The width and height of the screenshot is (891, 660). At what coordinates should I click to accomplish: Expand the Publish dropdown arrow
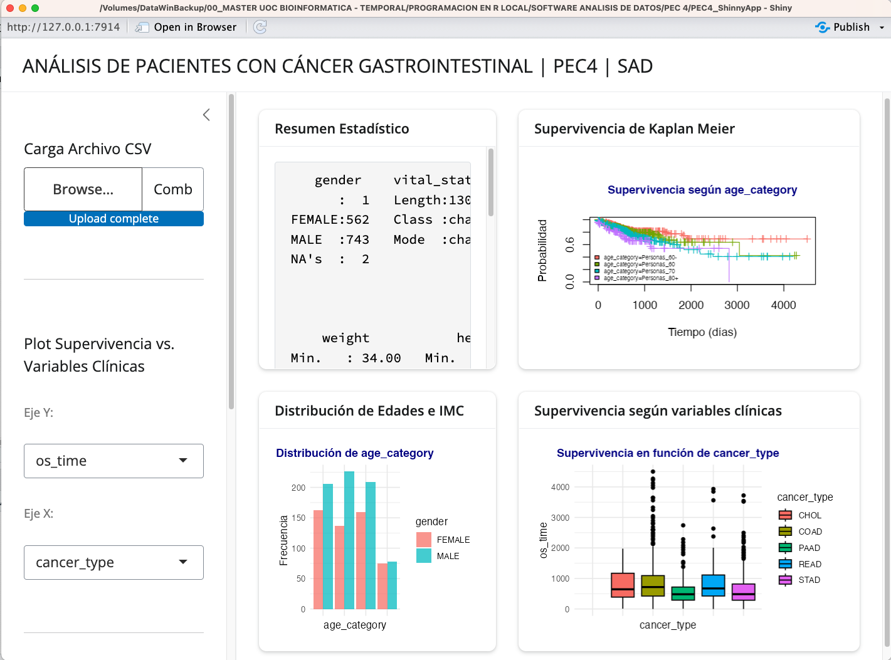[881, 27]
